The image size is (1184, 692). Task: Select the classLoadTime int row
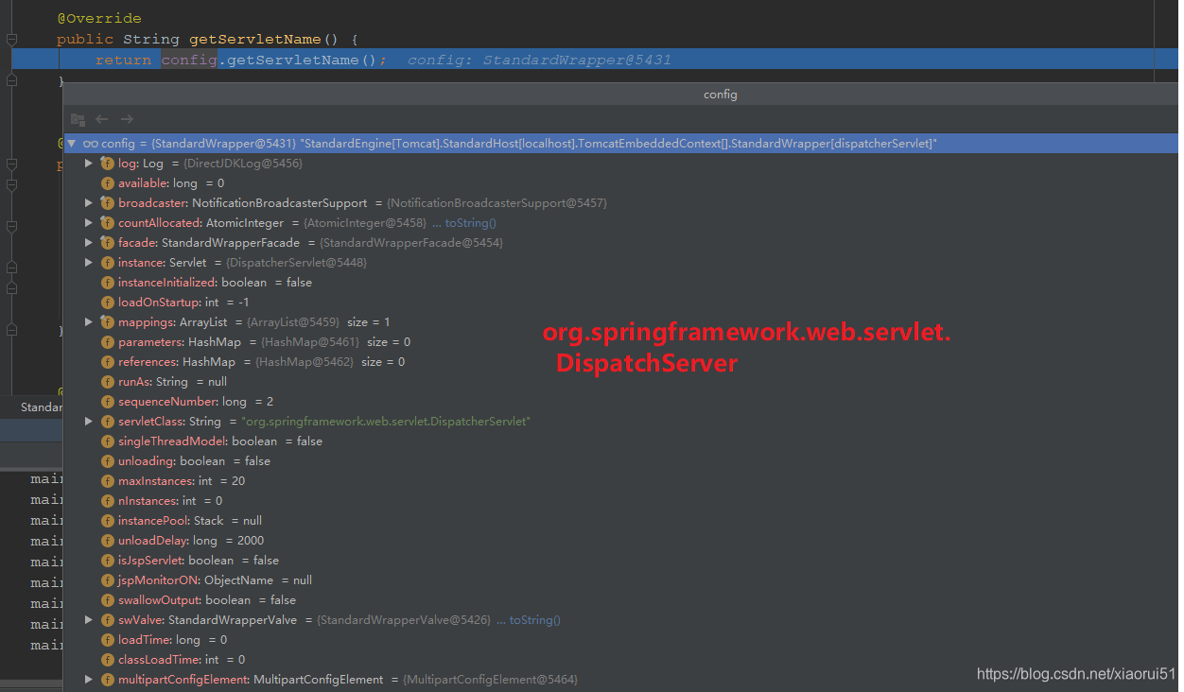(x=620, y=660)
